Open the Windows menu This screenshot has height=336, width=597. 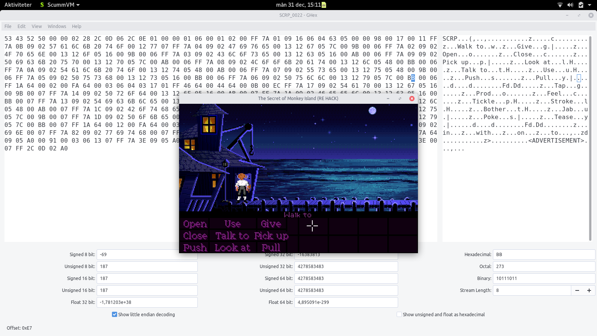(57, 27)
